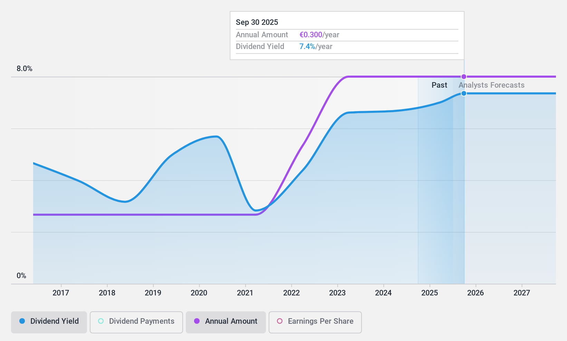The height and width of the screenshot is (341, 567).
Task: Click the blue Dividend Yield legend dot
Action: click(22, 321)
